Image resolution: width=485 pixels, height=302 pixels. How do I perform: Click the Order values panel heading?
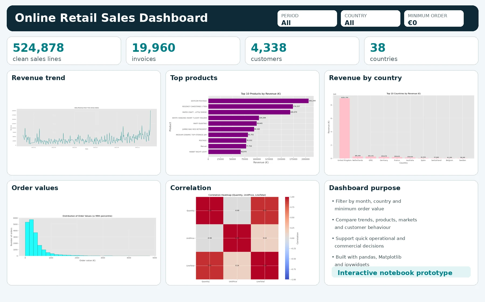click(x=35, y=188)
